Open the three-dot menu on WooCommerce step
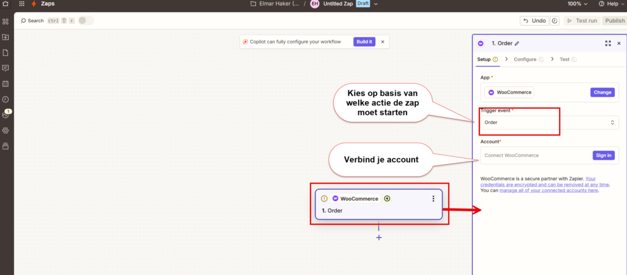Image resolution: width=627 pixels, height=275 pixels. (433, 198)
